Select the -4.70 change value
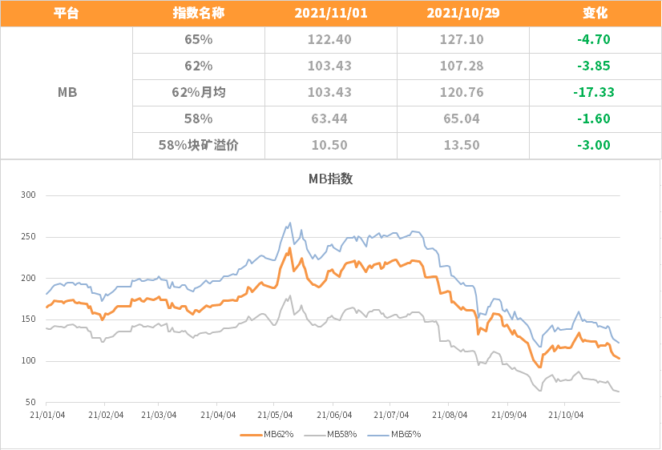662x450 pixels. click(594, 40)
